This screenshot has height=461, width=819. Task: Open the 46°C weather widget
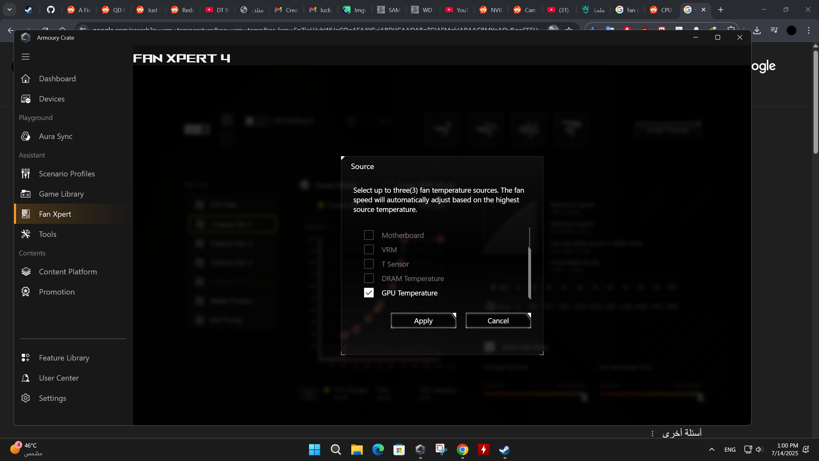point(26,449)
